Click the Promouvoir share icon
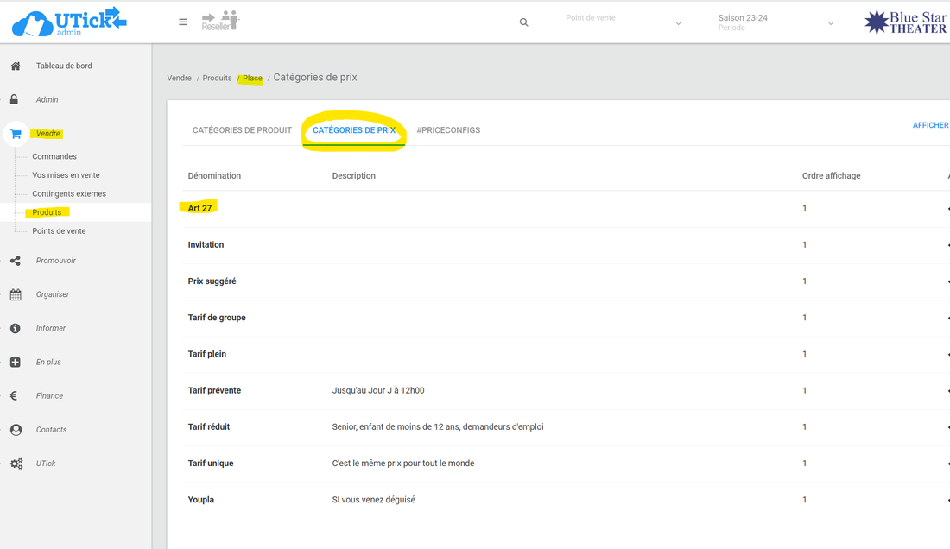 pos(16,261)
